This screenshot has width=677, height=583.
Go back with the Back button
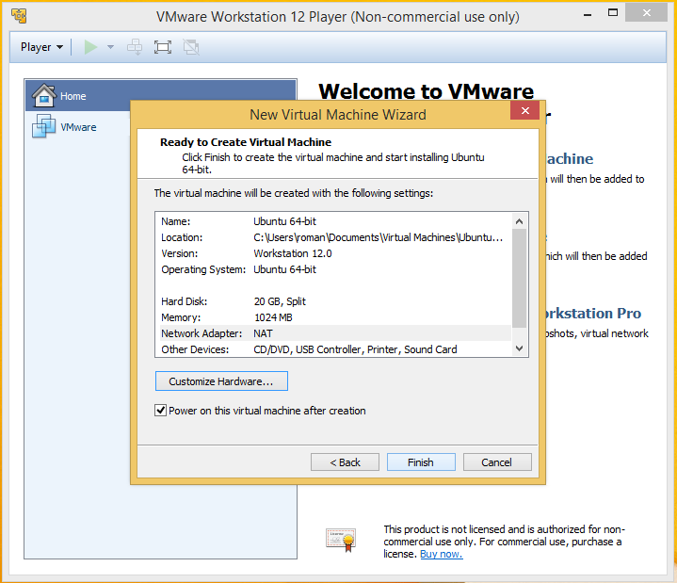click(x=345, y=462)
